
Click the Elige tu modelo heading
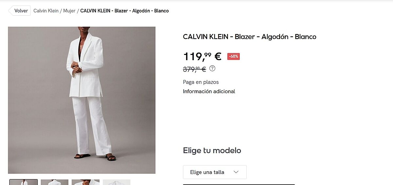point(212,150)
